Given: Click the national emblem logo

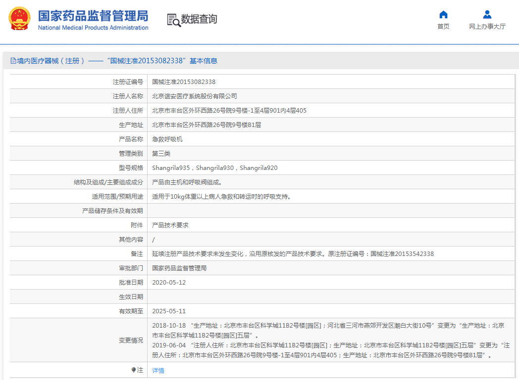Looking at the screenshot, I should 19,19.
